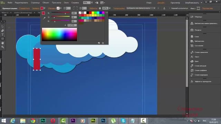Viewport: 221px width, 124px height.
Task: Select the no-color swatch with diagonal line
Action: (80, 13)
